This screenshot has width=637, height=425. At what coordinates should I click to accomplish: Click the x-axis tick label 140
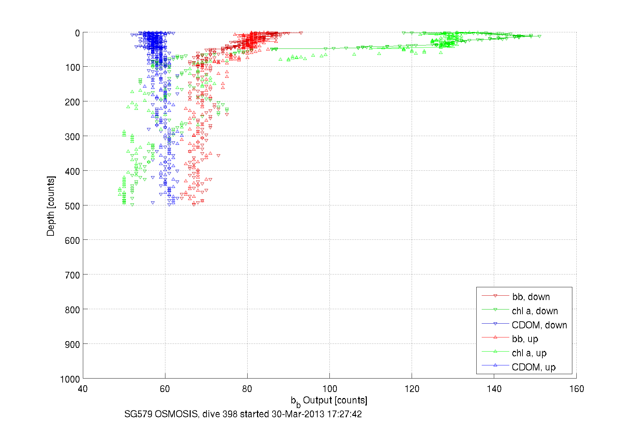click(x=494, y=389)
